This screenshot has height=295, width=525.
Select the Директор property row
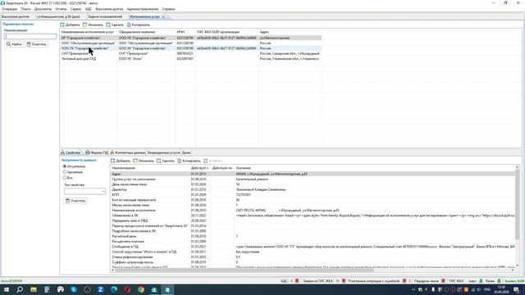click(312, 189)
